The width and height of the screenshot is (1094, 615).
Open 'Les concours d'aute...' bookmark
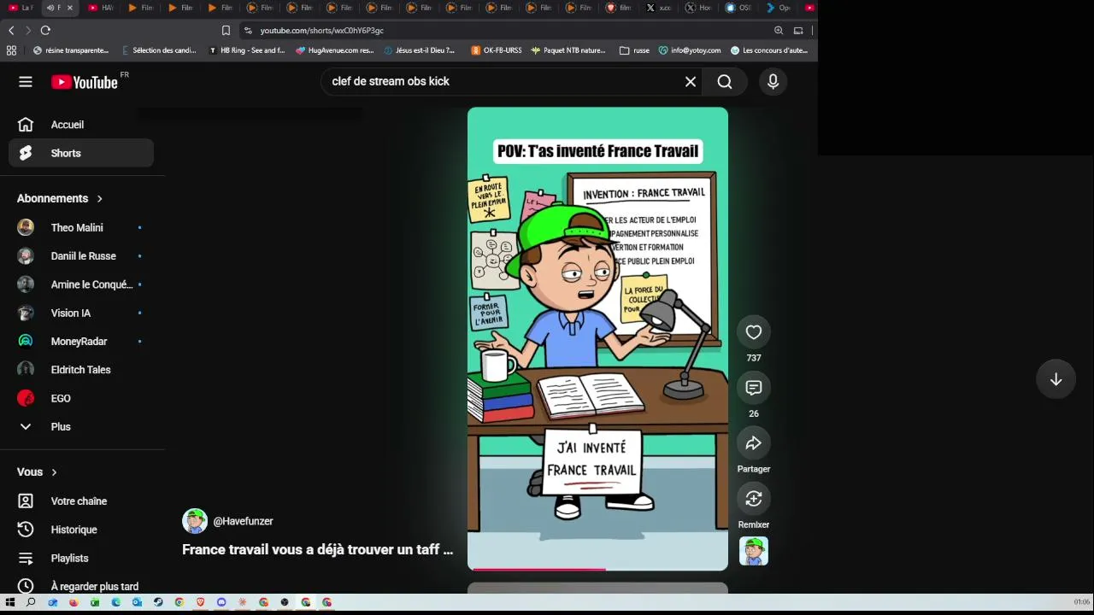click(x=769, y=50)
